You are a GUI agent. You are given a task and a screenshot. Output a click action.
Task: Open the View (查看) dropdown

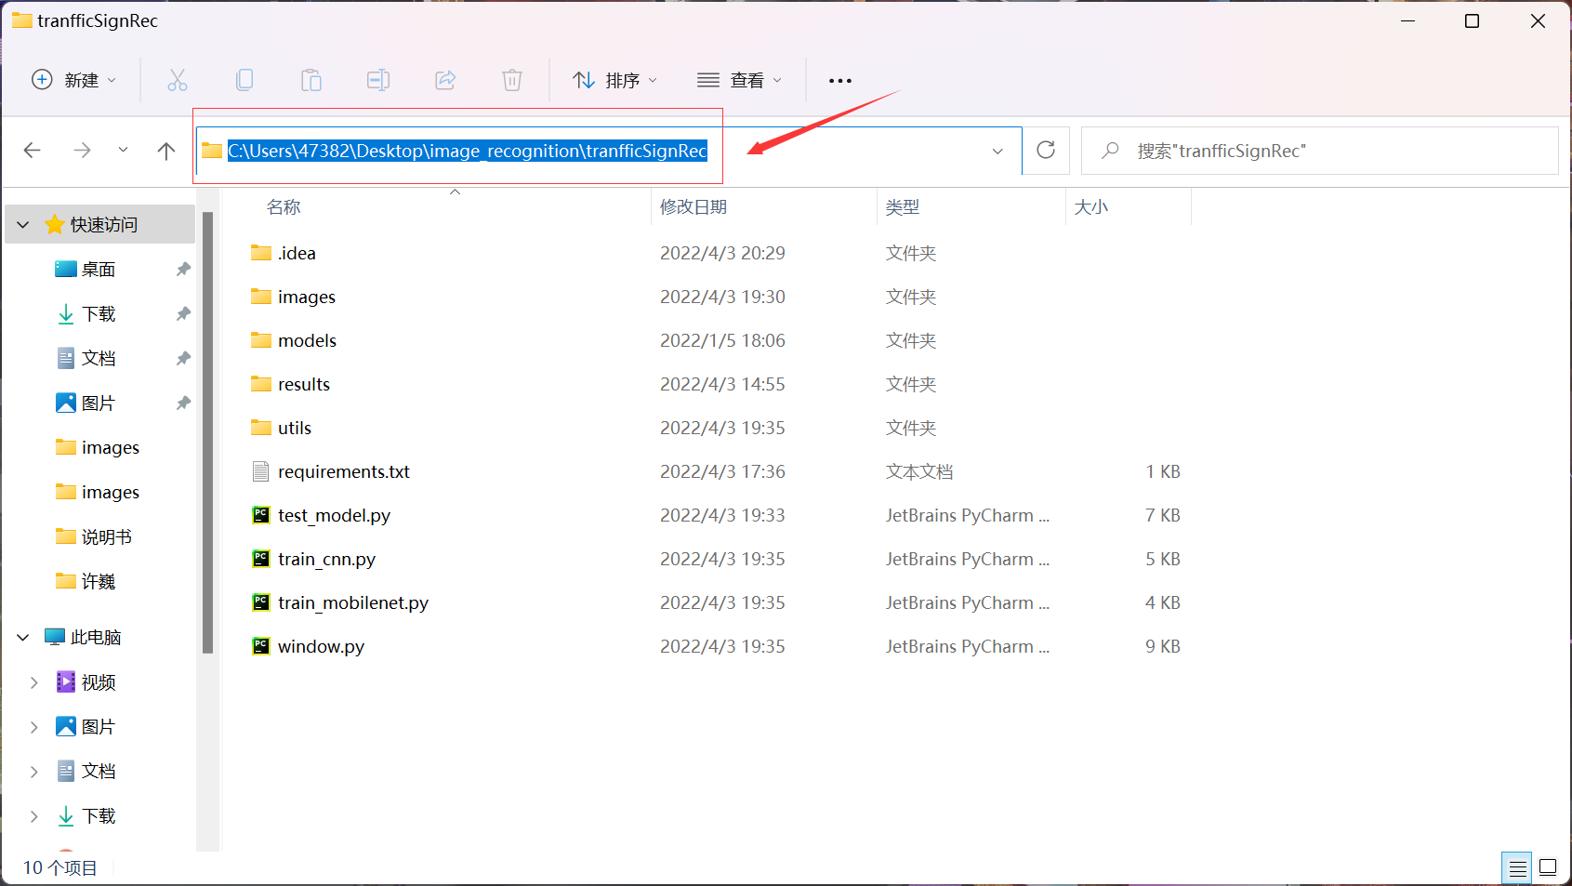(740, 80)
